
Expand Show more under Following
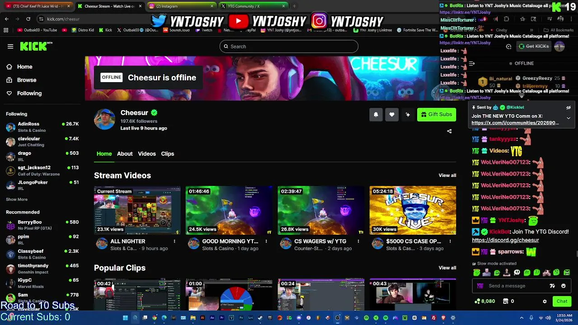tap(17, 200)
